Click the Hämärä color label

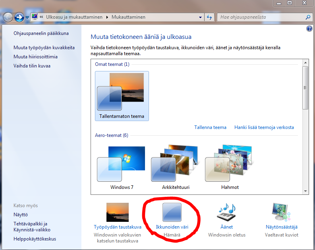(x=172, y=235)
